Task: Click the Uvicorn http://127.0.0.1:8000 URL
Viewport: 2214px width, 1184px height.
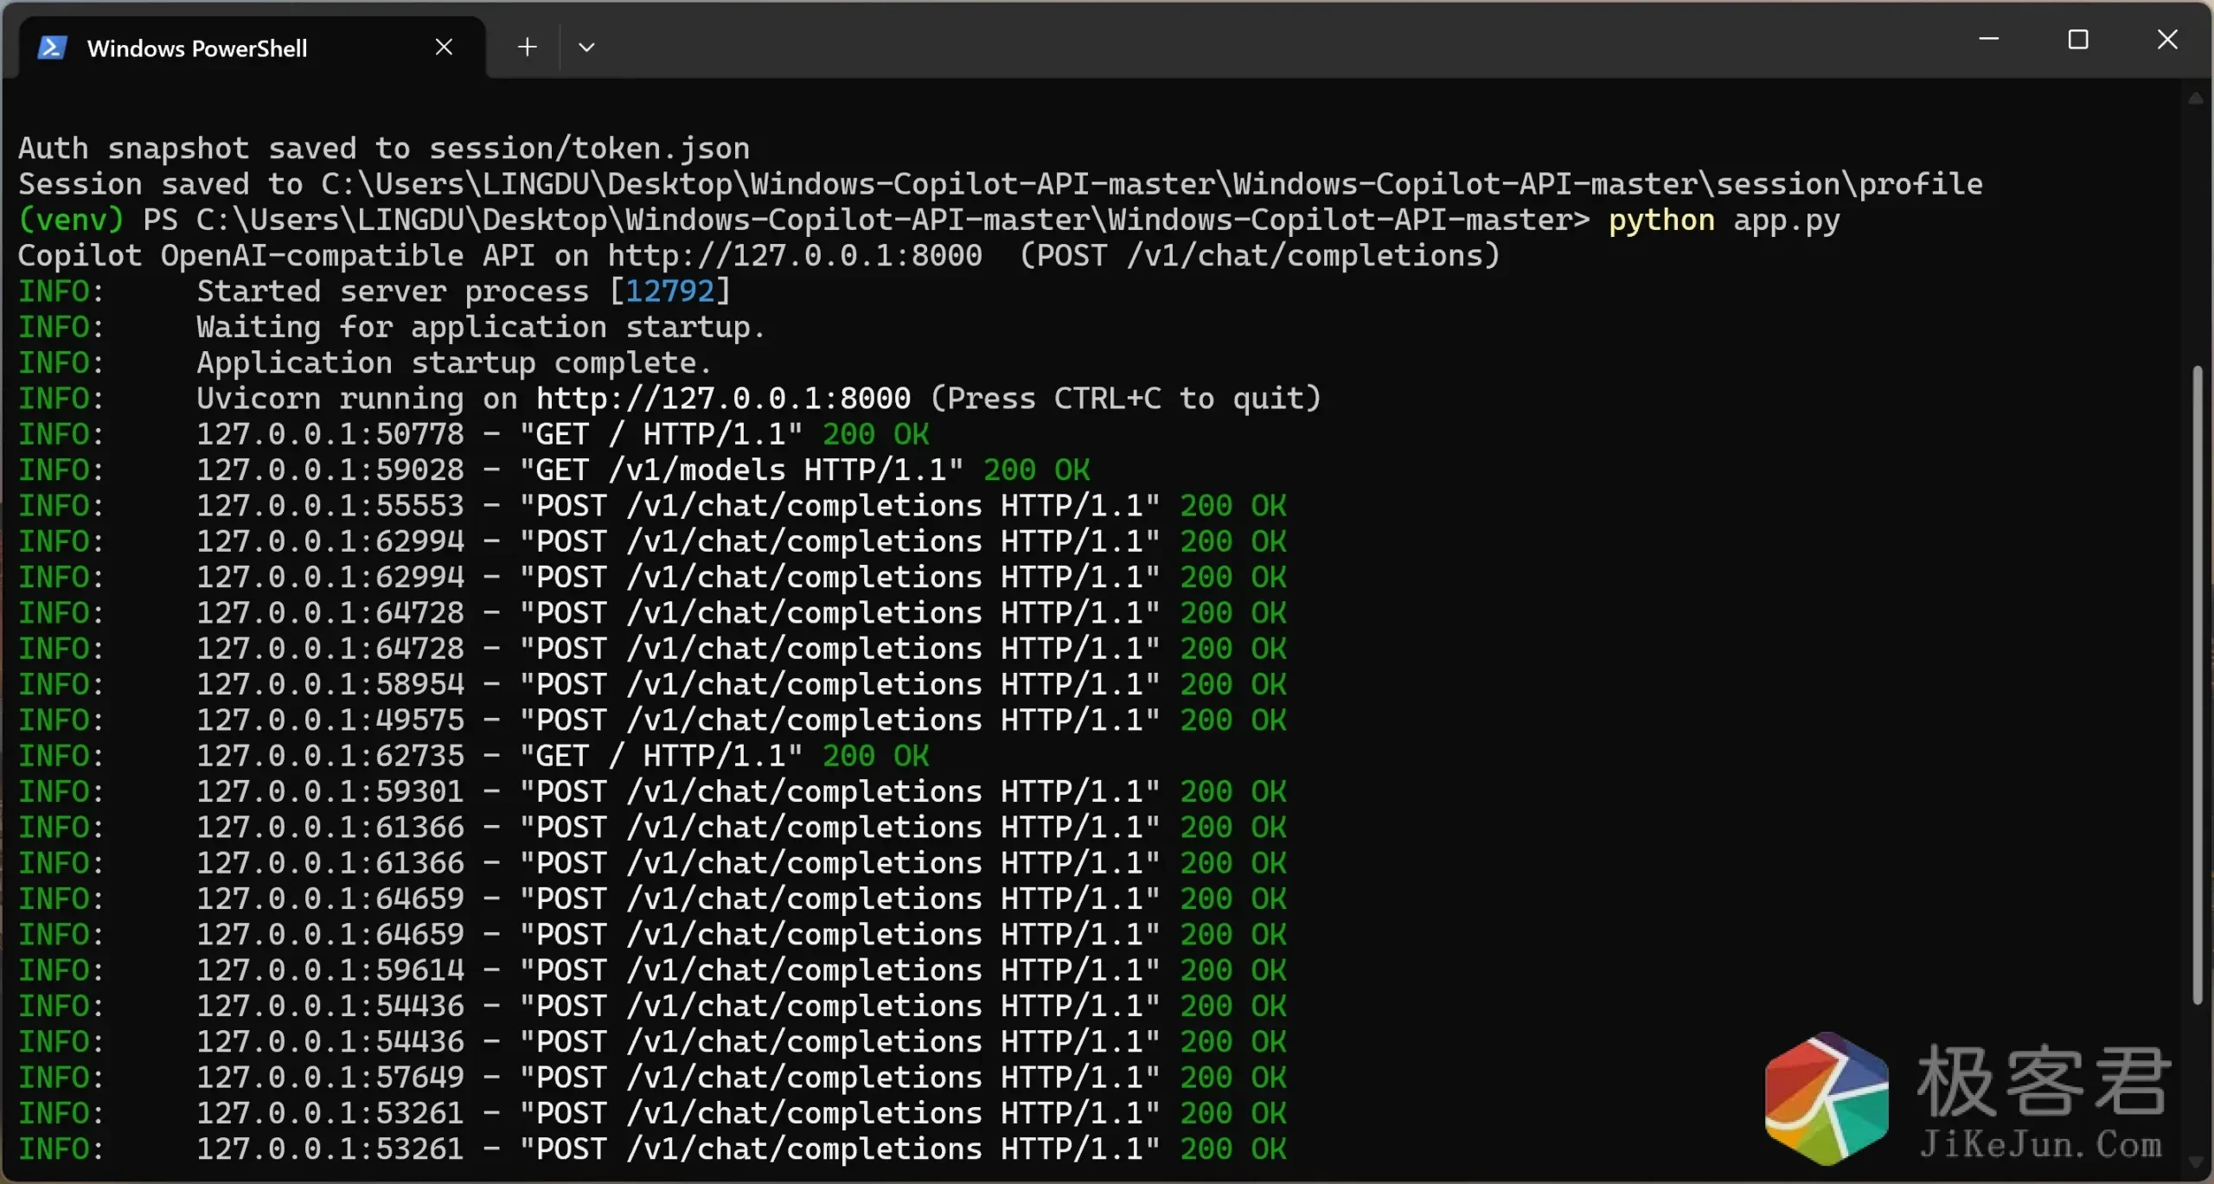Action: pyautogui.click(x=723, y=399)
